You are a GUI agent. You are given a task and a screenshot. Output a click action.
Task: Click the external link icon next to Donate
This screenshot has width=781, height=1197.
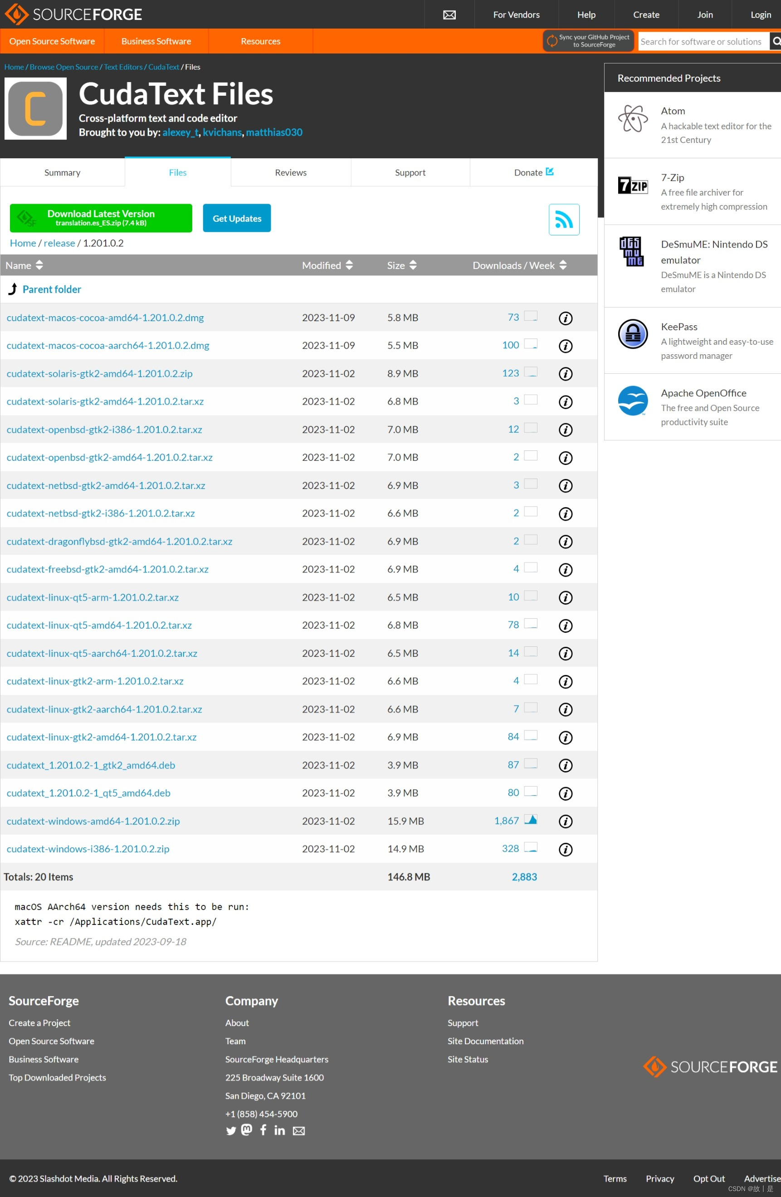click(x=550, y=171)
